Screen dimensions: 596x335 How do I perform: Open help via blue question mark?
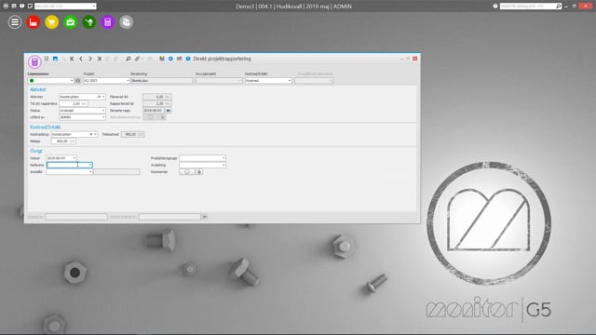188,59
